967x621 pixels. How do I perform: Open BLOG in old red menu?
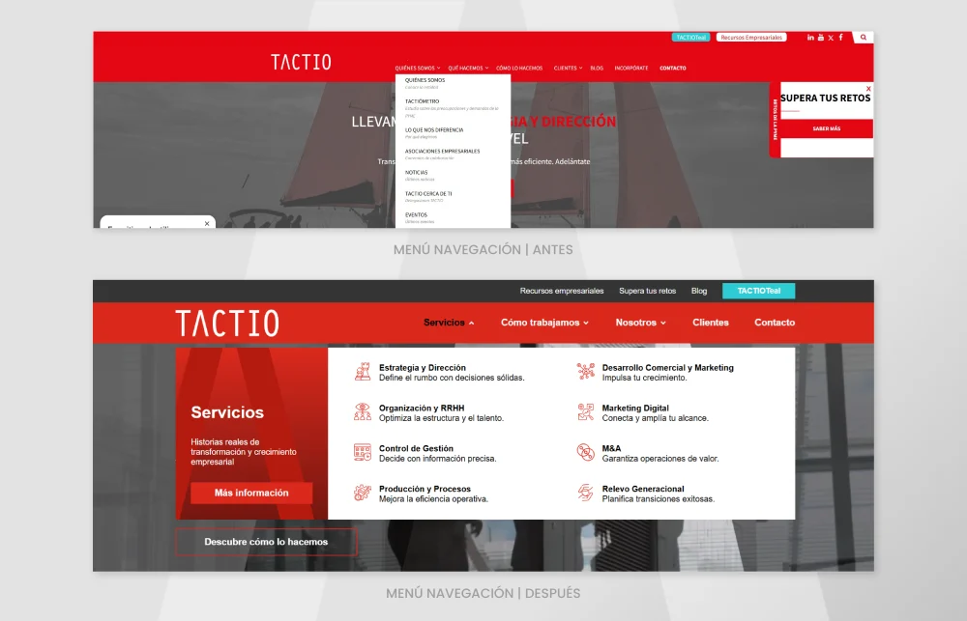597,69
